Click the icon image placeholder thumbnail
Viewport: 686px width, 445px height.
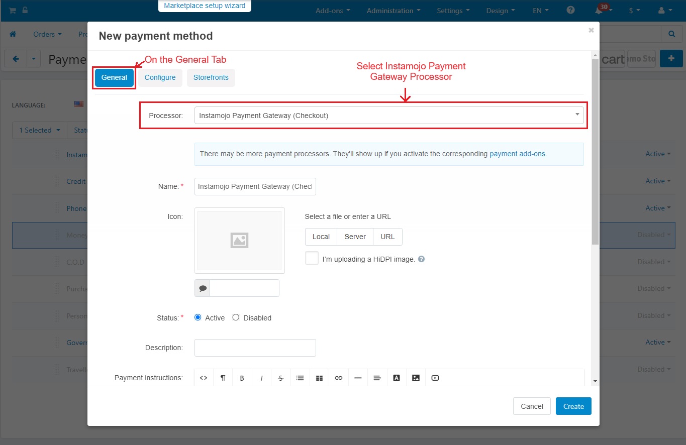(x=240, y=241)
